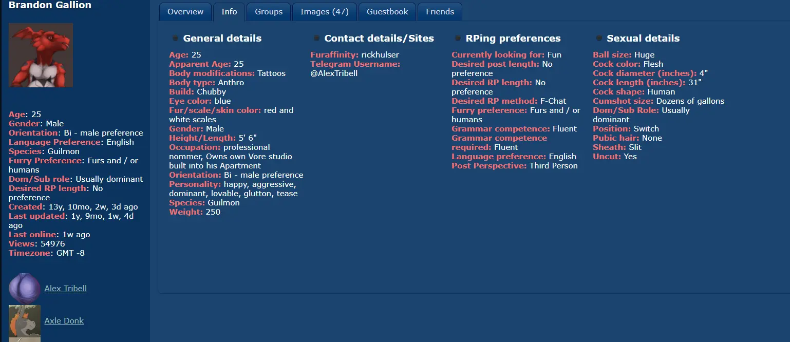
Task: Click the purple avatar beside Alex Tribell
Action: (x=25, y=288)
